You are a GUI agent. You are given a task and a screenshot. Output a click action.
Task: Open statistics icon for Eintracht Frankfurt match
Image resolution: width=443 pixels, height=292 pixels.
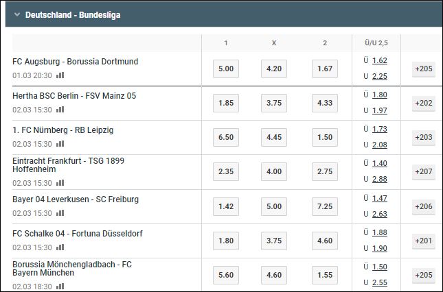coord(60,183)
